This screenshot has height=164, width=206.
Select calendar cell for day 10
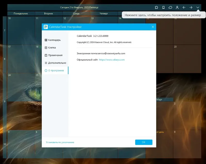tap(21, 30)
